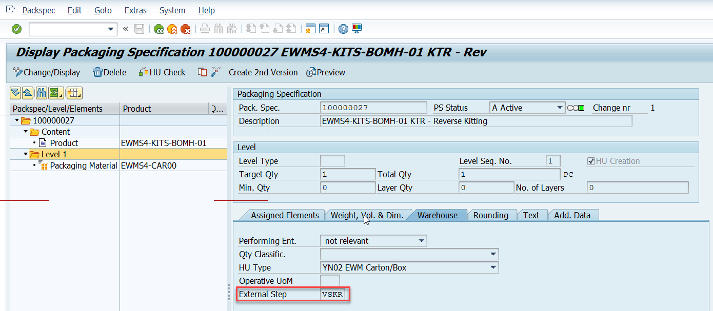The image size is (713, 311).
Task: Click the Previous Page icon
Action: [264, 29]
